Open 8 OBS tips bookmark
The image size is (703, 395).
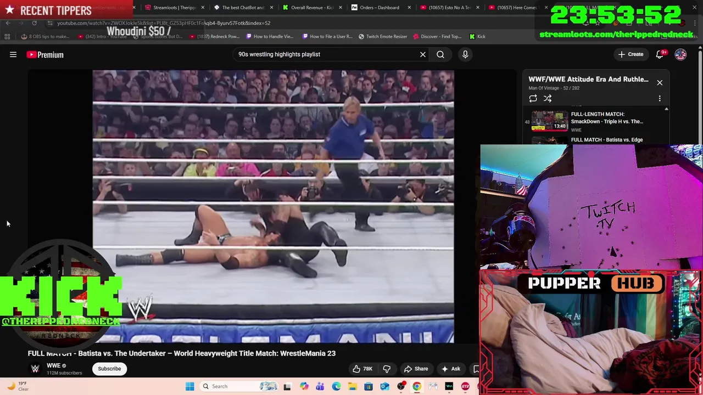click(46, 37)
